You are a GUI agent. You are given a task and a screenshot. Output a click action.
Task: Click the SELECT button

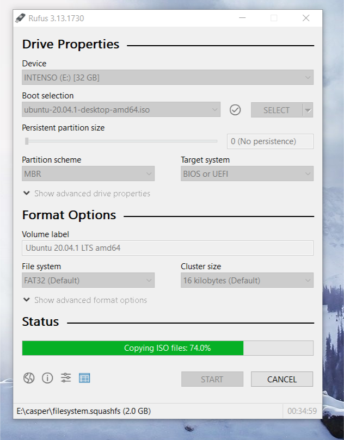click(x=277, y=110)
